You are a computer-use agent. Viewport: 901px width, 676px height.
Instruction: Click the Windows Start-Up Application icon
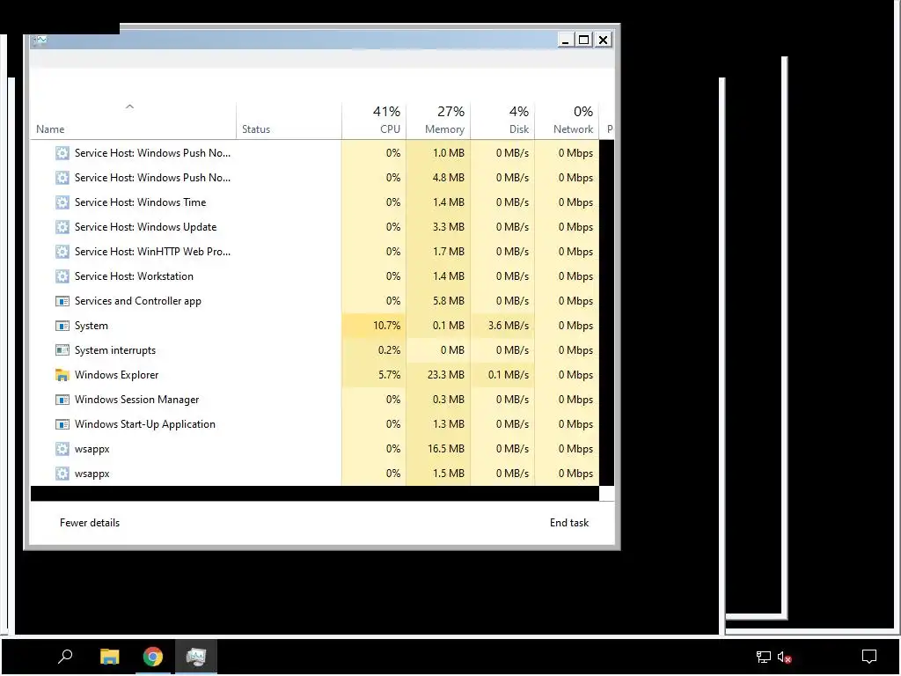pos(62,424)
